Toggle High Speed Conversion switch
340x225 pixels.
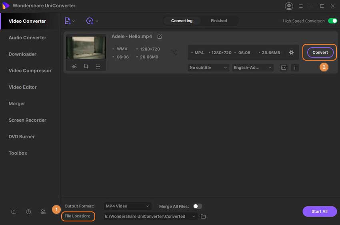(x=332, y=21)
